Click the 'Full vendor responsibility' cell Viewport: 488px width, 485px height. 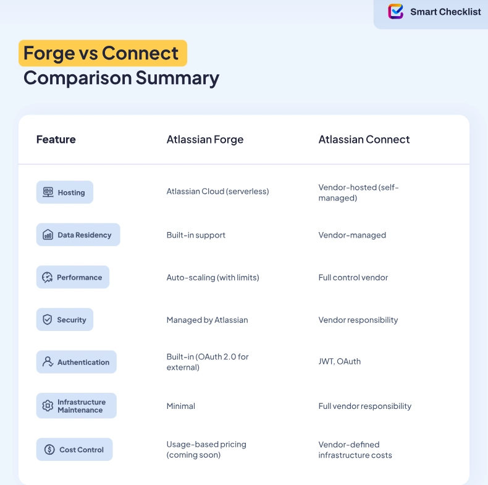coord(364,406)
